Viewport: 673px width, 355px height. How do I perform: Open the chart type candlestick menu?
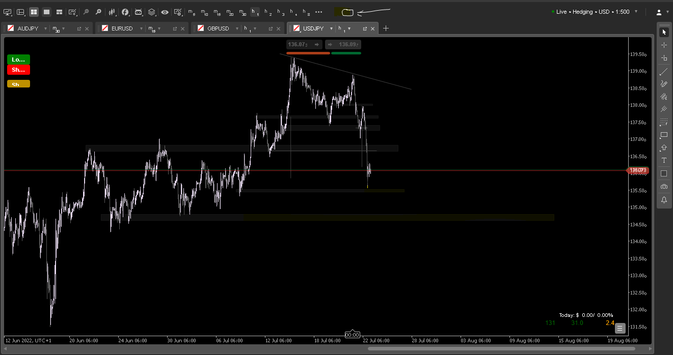[x=112, y=12]
